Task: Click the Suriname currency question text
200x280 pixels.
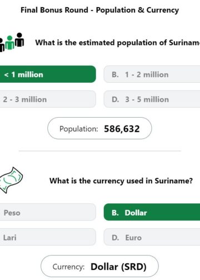Action: click(x=121, y=181)
